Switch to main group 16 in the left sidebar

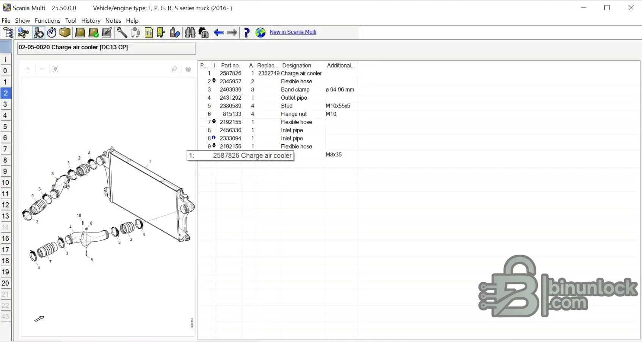click(x=5, y=239)
